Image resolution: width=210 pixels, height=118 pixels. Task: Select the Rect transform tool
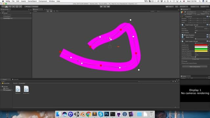click(x=17, y=7)
